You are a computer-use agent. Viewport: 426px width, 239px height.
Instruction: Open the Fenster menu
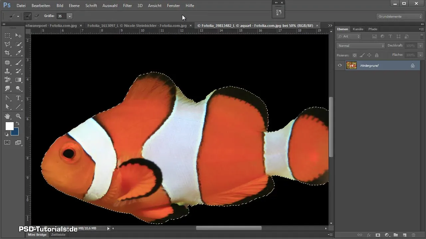(173, 6)
